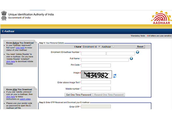Select the Aadhaar radio button

(114, 46)
